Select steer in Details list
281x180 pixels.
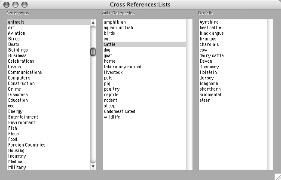pos(205,100)
